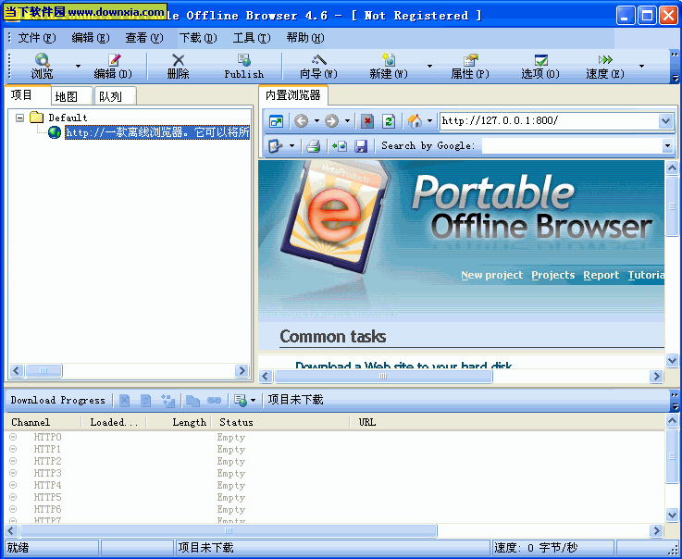Click the 速度(E) speed arrows icon
Image resolution: width=682 pixels, height=559 pixels.
(605, 59)
